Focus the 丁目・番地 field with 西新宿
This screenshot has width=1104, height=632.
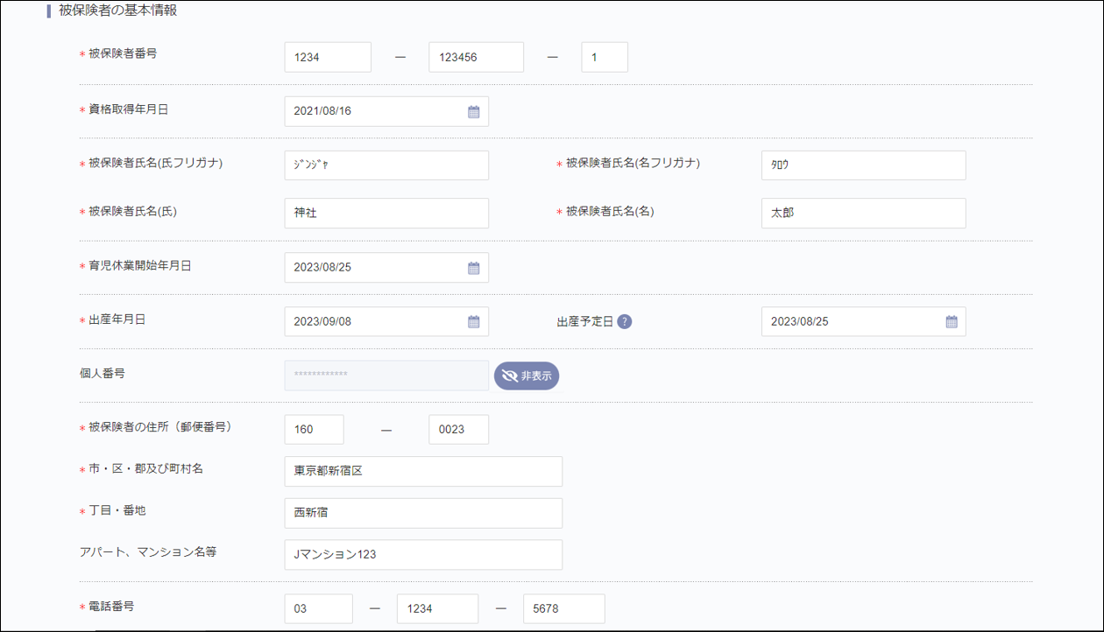(423, 513)
